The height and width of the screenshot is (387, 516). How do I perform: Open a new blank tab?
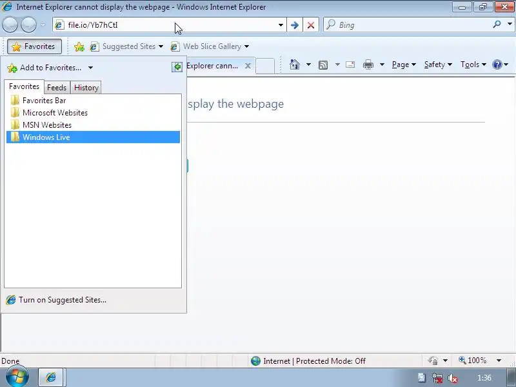[265, 66]
